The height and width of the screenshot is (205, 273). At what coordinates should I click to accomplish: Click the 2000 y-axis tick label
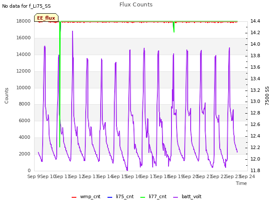coord(25,154)
